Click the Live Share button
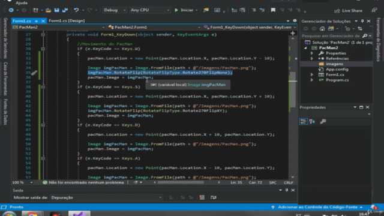The width and height of the screenshot is (384, 216). (348, 11)
